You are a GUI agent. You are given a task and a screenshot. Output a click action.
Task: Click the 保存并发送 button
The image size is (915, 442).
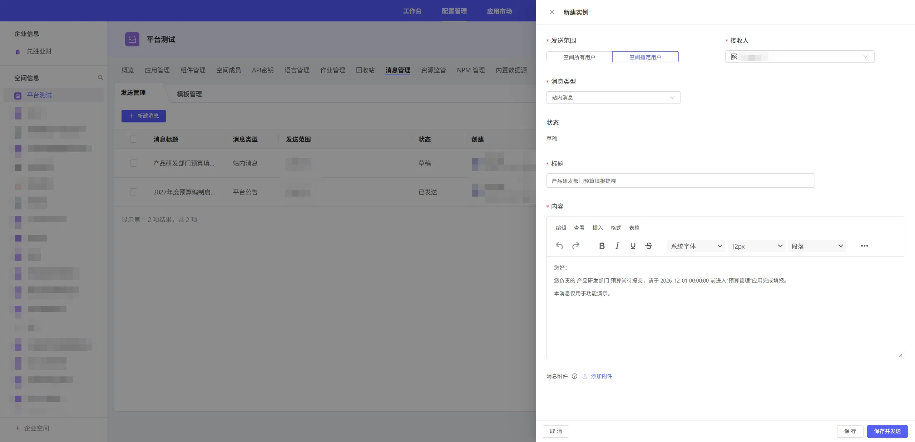[x=887, y=431]
